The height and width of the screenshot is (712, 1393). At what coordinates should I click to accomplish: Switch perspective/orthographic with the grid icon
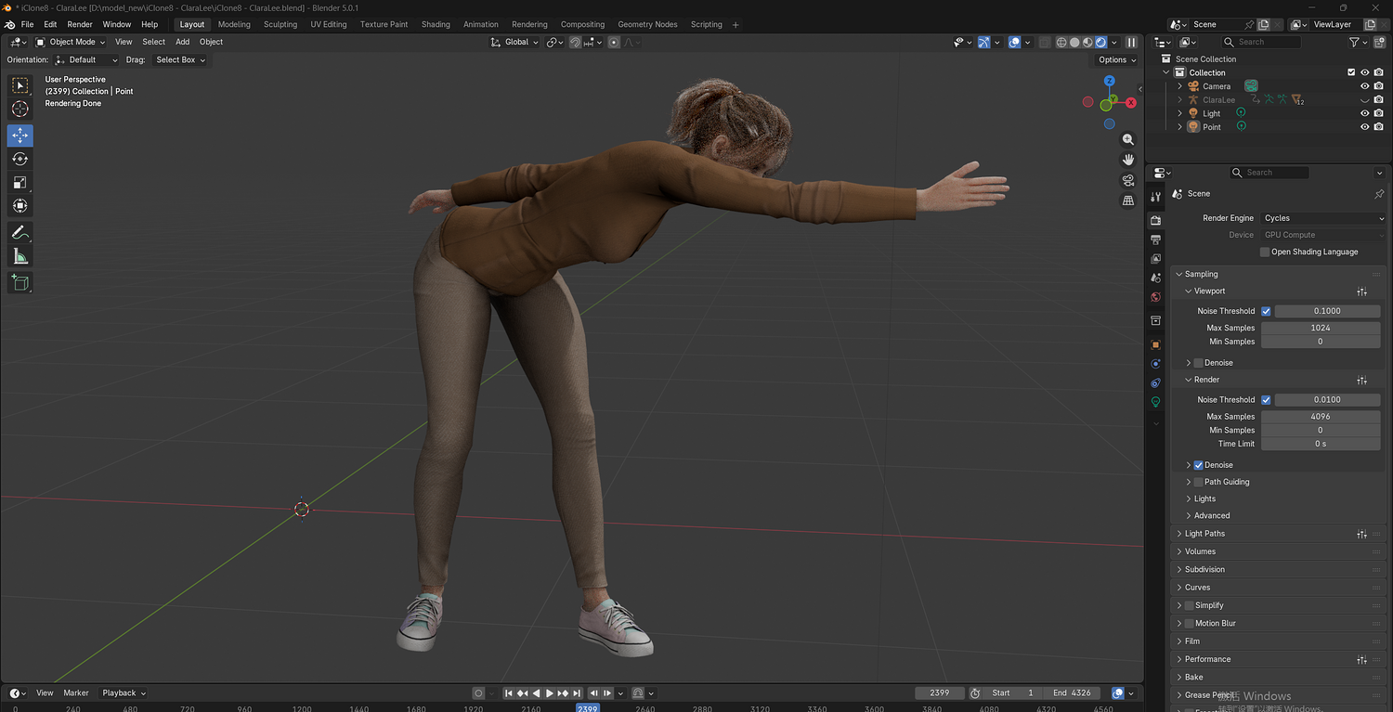click(x=1128, y=201)
